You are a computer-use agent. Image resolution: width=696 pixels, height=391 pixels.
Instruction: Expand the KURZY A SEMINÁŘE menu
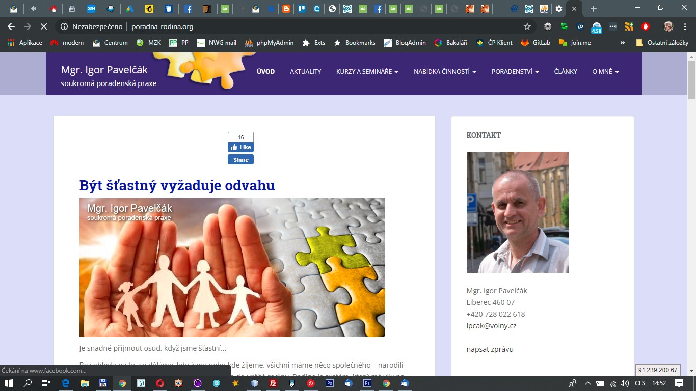(x=366, y=72)
